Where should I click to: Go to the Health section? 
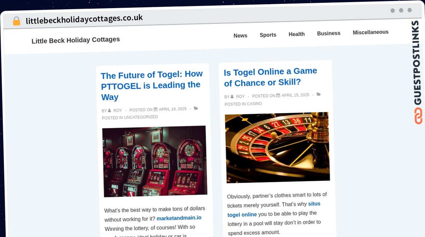(x=296, y=34)
